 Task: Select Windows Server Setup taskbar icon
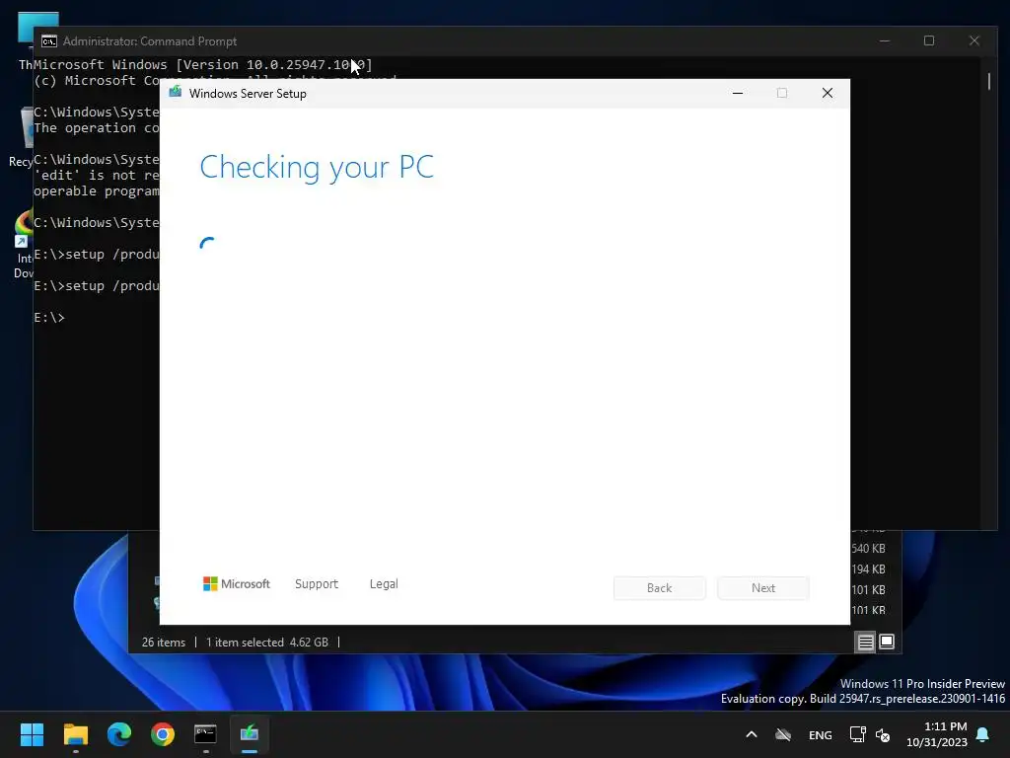pos(250,734)
